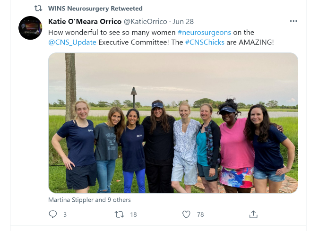The height and width of the screenshot is (231, 319).
Task: Click the reply count 3
Action: pos(65,214)
